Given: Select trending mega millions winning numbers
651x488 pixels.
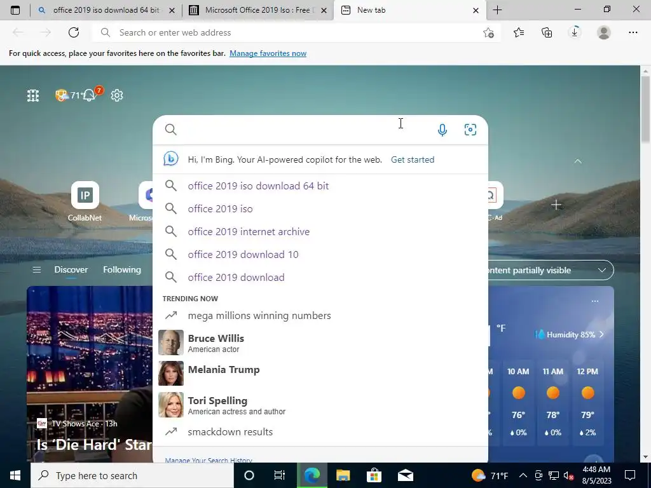Looking at the screenshot, I should (x=320, y=315).
